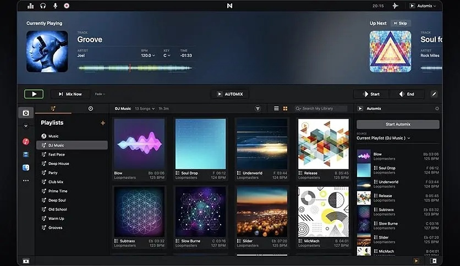Open the Deep House playlist
Image resolution: width=460 pixels, height=266 pixels.
72,163
